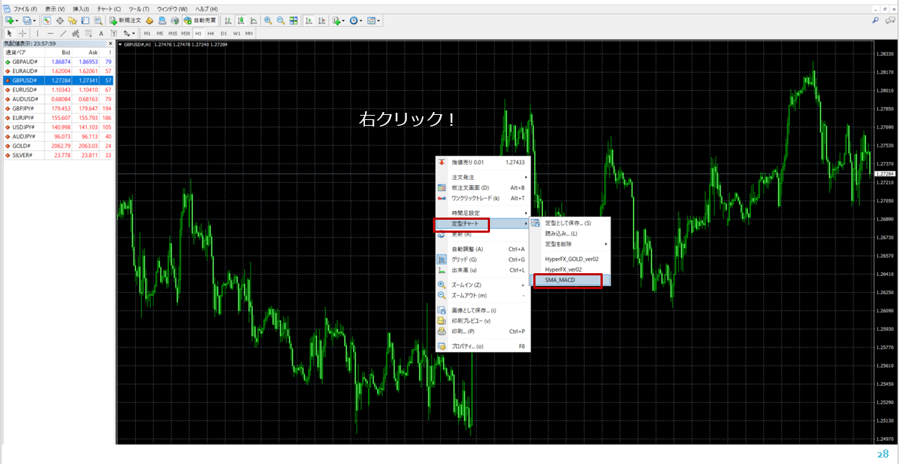Select the horizontal line drawing tool
The height and width of the screenshot is (464, 899).
51,33
